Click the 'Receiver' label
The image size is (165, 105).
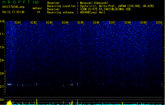53,9
